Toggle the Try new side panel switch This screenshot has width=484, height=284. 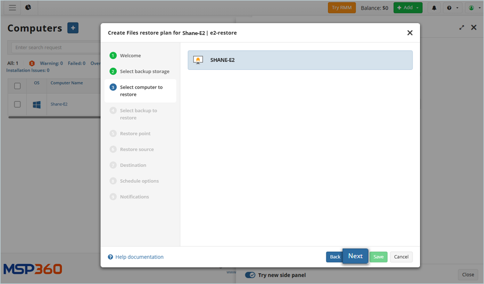(250, 275)
